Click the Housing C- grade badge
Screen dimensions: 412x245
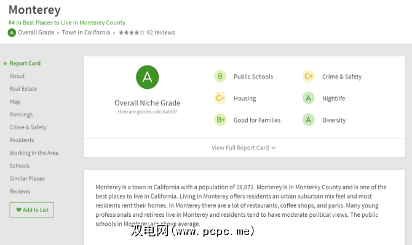[x=220, y=99]
